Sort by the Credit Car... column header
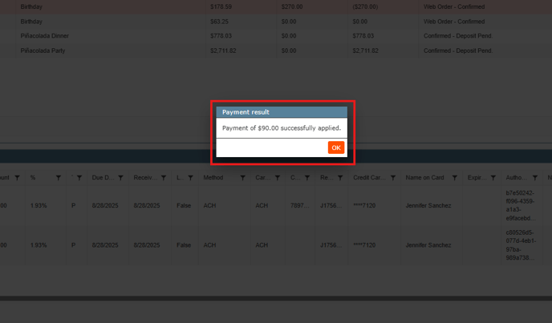 pyautogui.click(x=369, y=178)
